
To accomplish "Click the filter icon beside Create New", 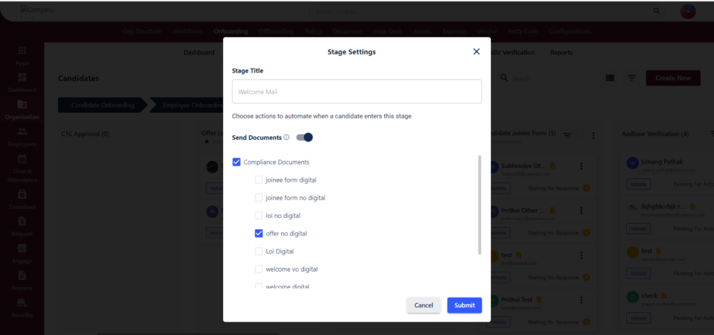I will click(x=632, y=78).
